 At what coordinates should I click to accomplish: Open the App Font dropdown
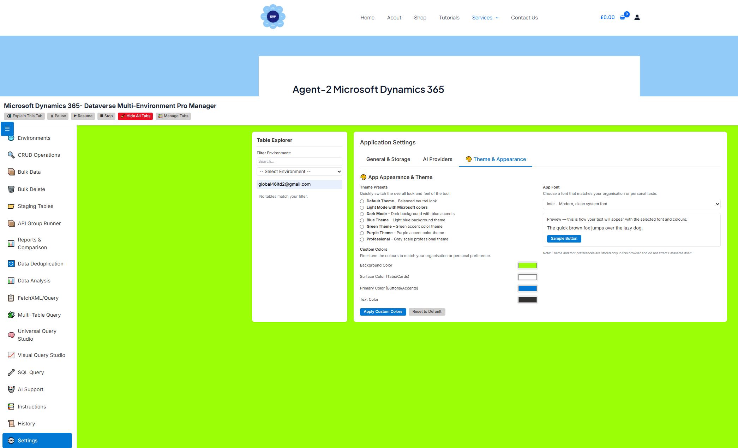631,204
